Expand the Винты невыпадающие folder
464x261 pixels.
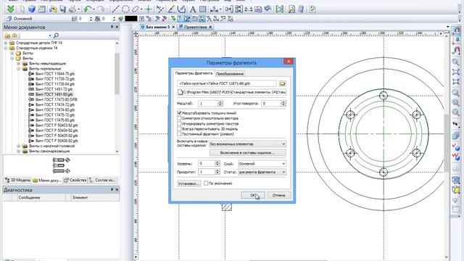[19, 64]
